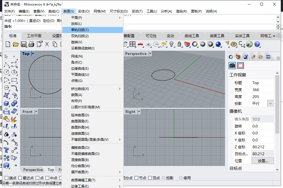This screenshot has width=283, height=188.
Task: Select the arrow pointer tool
Action: (6, 56)
